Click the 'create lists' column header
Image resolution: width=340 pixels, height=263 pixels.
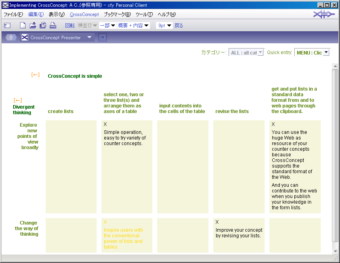point(61,111)
